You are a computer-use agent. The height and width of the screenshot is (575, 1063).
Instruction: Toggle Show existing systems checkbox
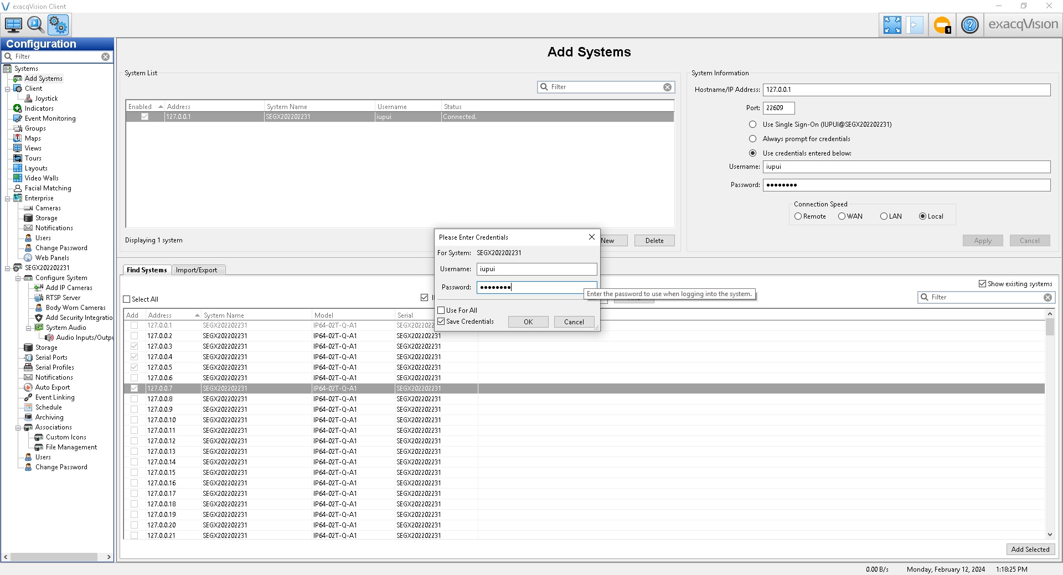[x=982, y=284]
